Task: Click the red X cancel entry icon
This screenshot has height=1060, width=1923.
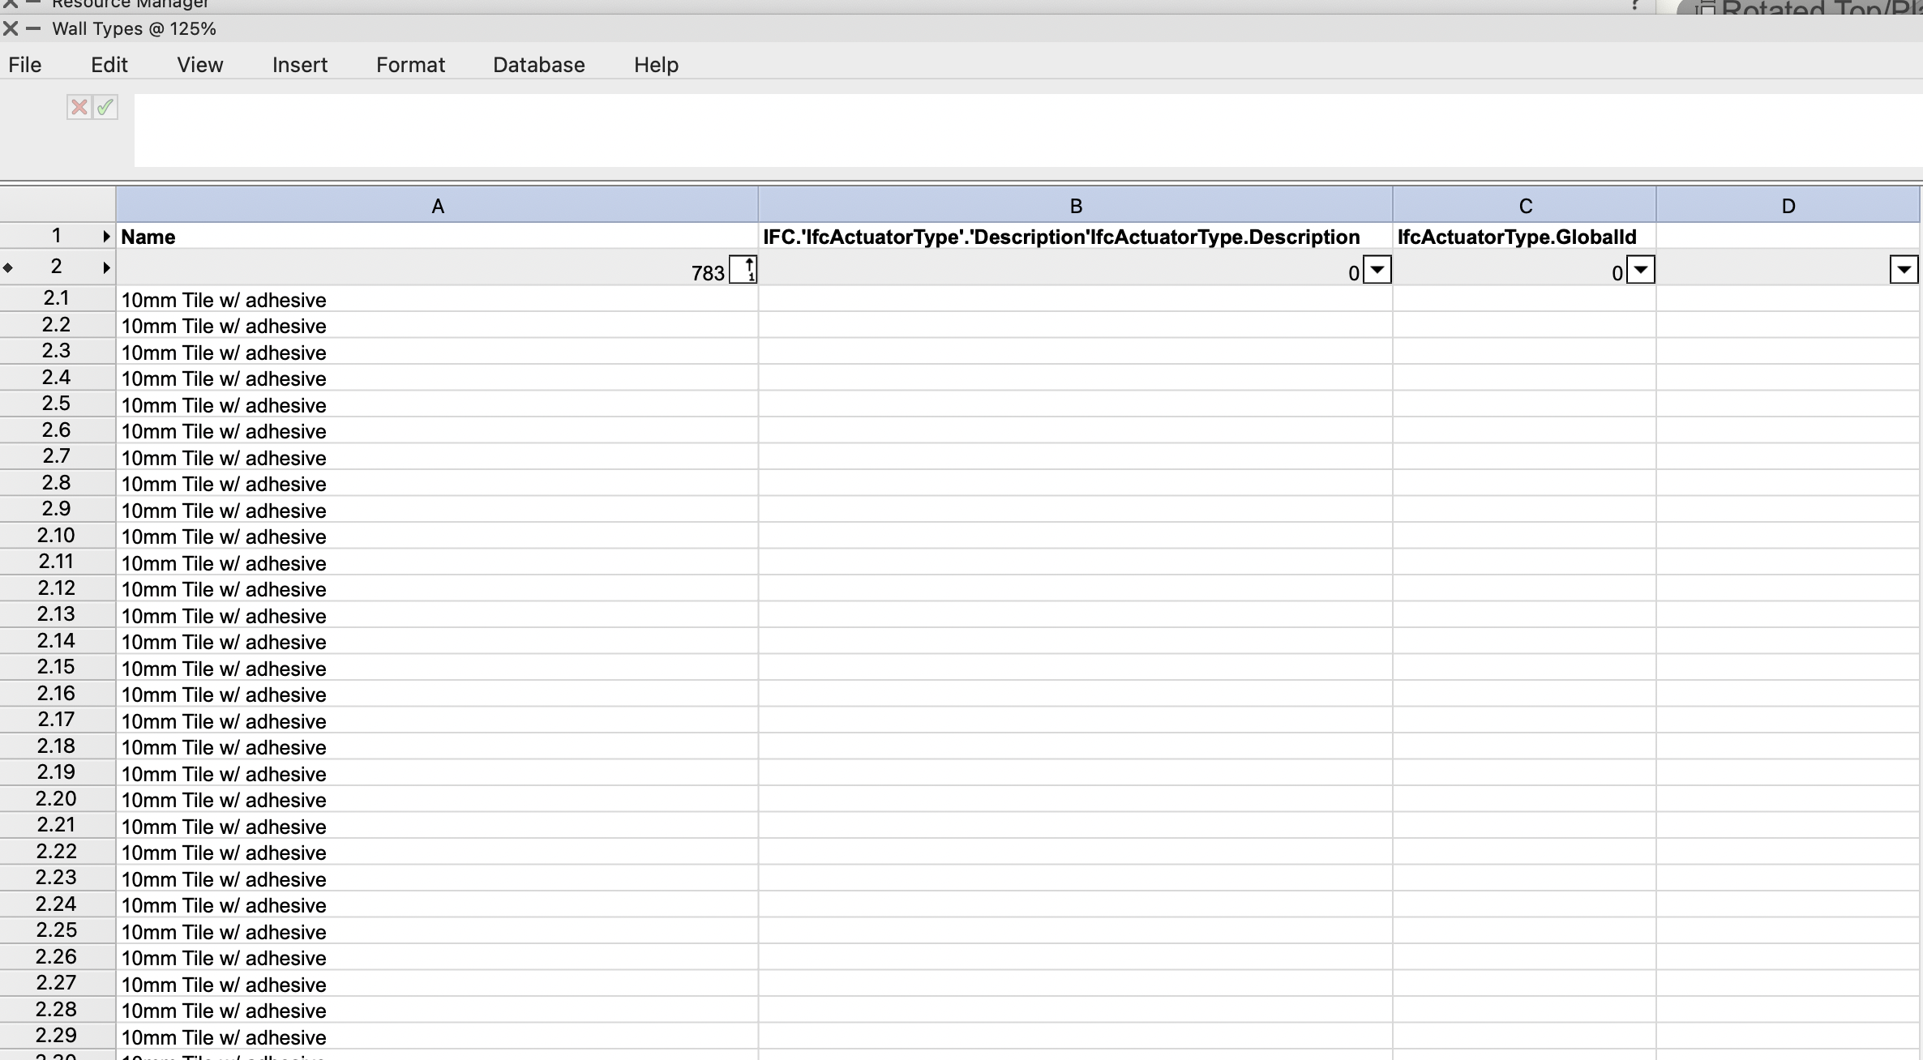Action: pyautogui.click(x=79, y=107)
